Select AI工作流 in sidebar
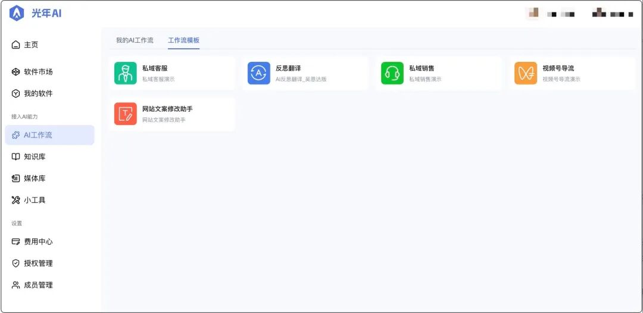The height and width of the screenshot is (313, 643). pyautogui.click(x=49, y=135)
